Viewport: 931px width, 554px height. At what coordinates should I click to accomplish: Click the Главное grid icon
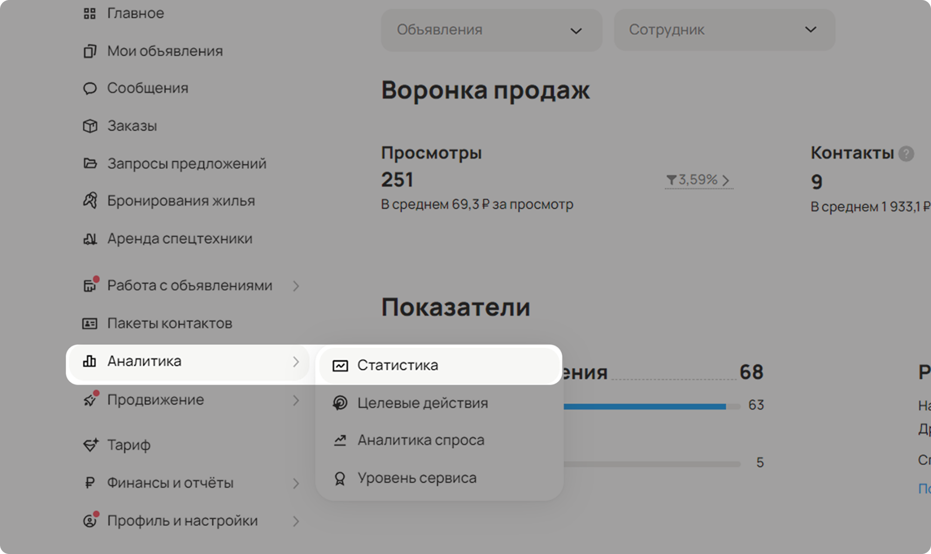(x=89, y=13)
